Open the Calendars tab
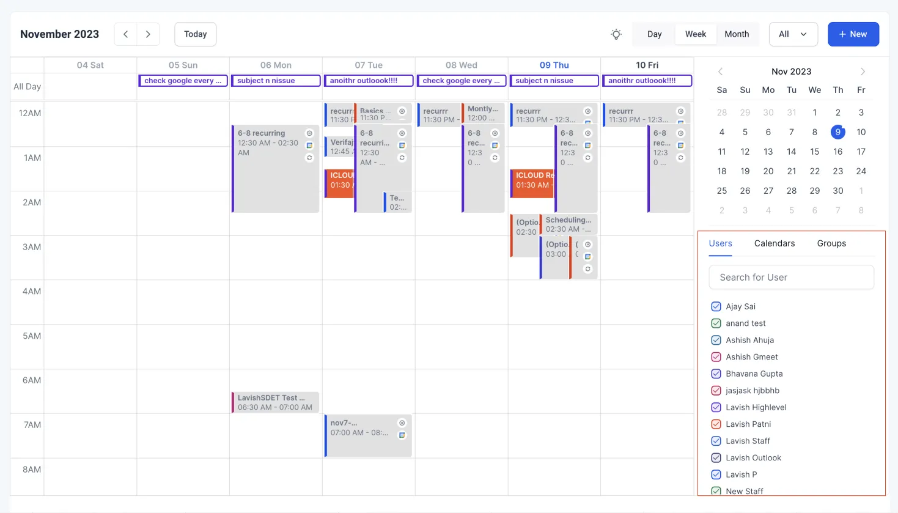The width and height of the screenshot is (898, 513). click(775, 243)
